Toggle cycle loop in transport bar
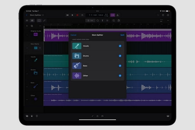The image size is (195, 130). click(82, 15)
